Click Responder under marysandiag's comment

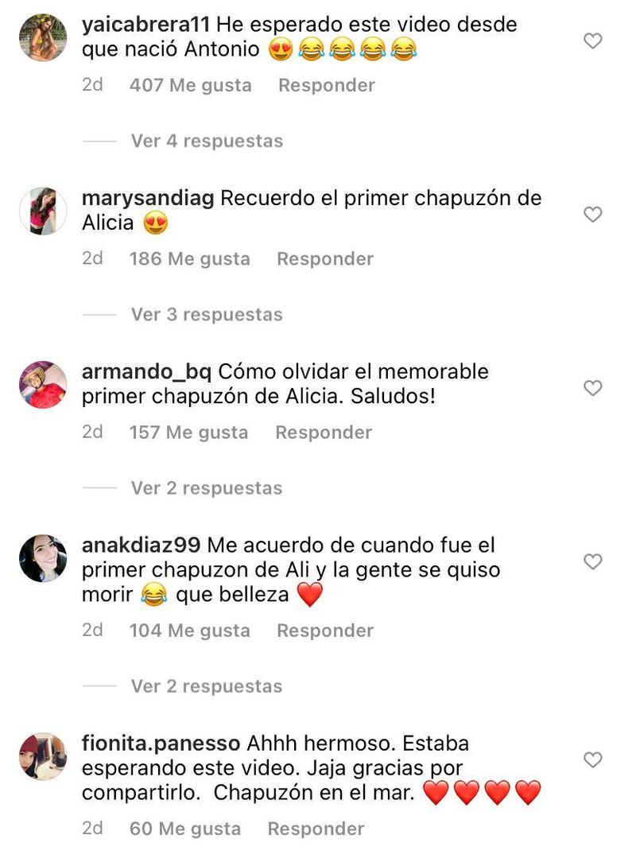point(325,258)
